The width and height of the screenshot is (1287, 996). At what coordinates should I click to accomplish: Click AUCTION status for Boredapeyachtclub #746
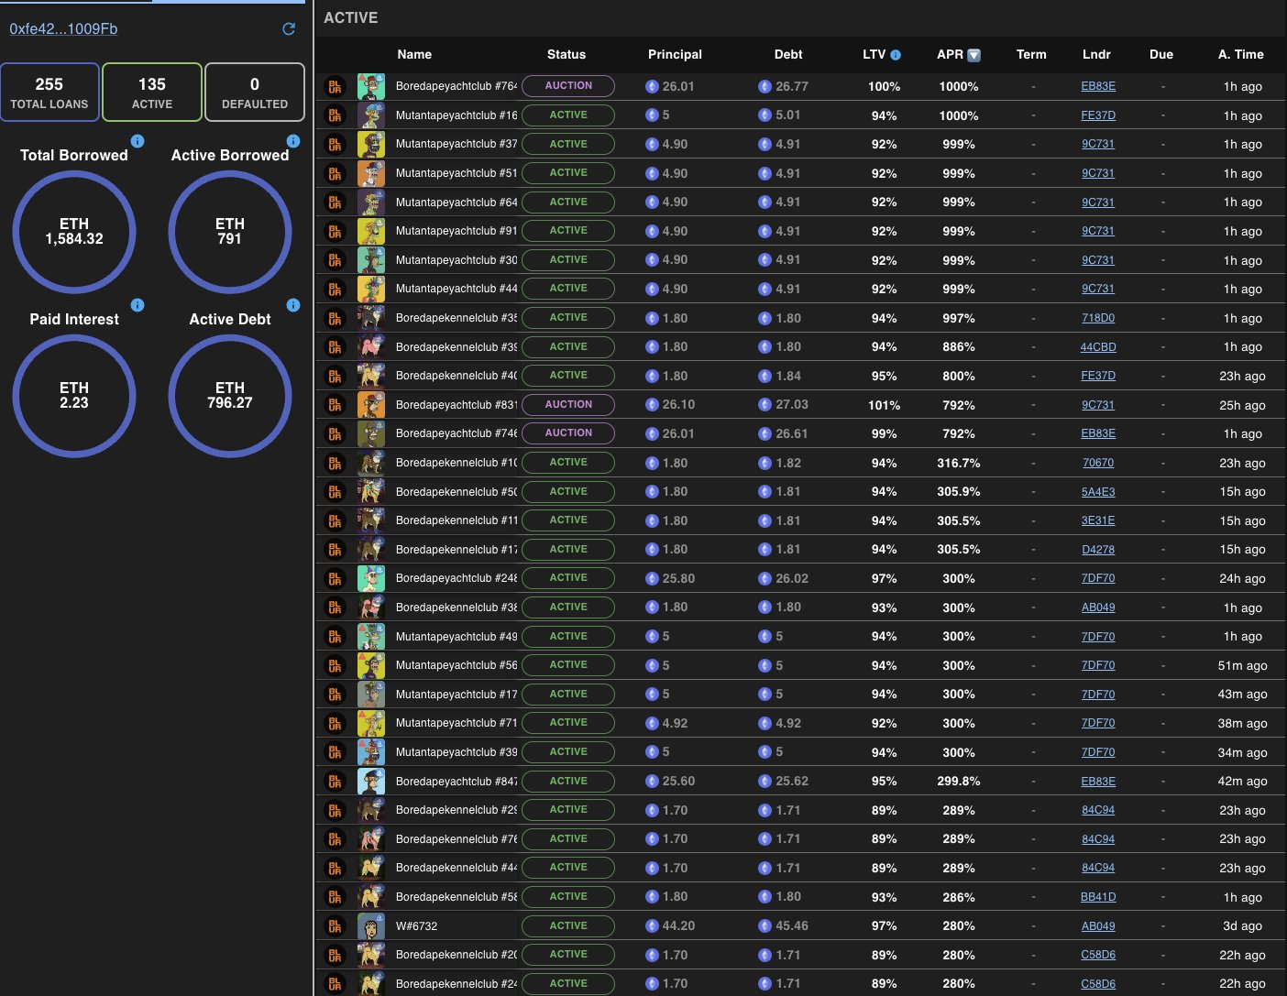[568, 433]
